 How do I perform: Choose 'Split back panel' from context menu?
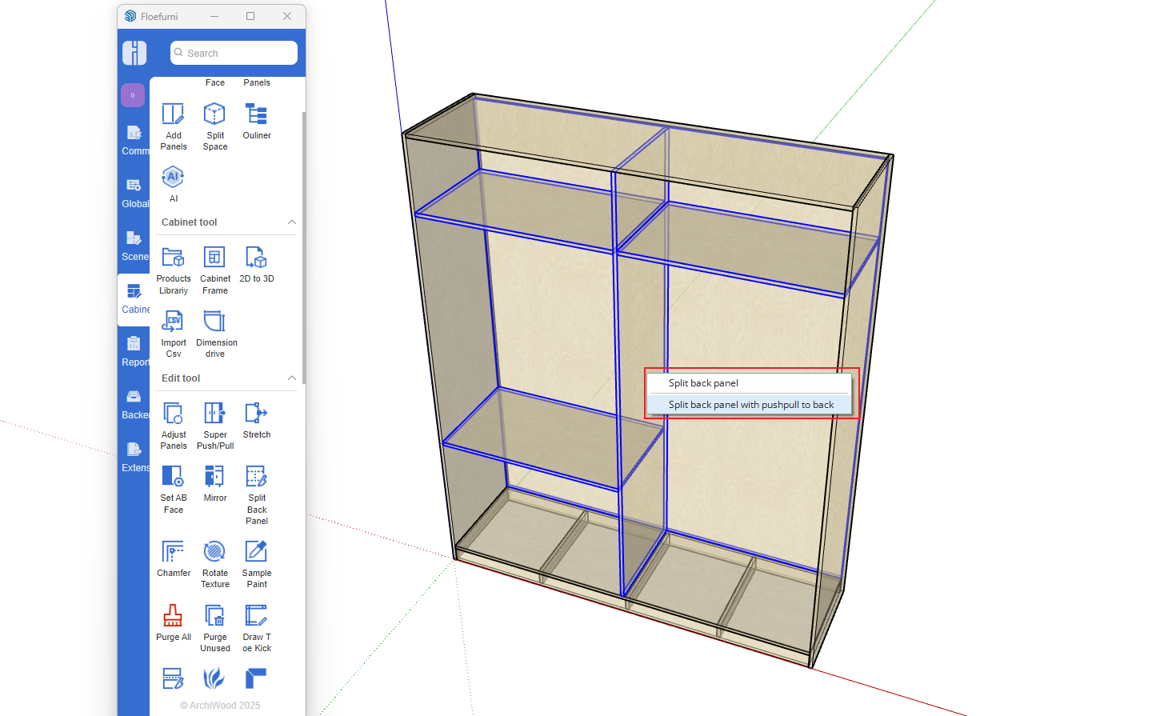coord(703,383)
